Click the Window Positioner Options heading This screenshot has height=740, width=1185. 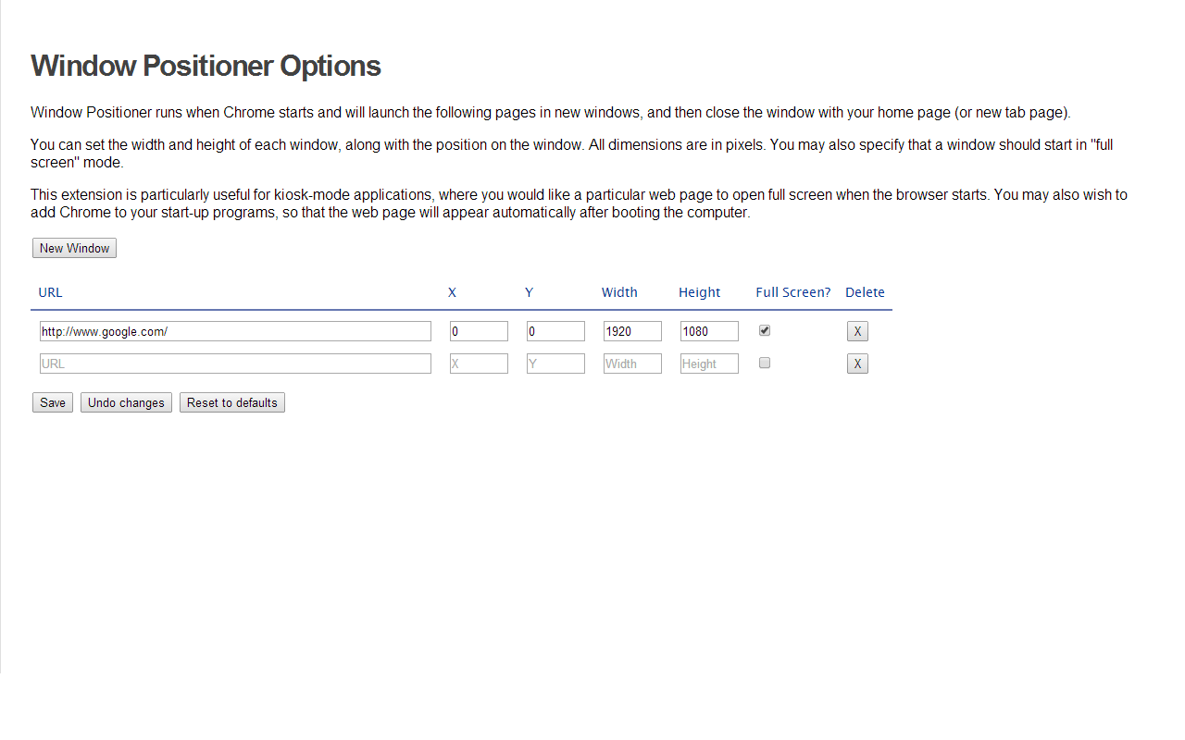tap(206, 66)
